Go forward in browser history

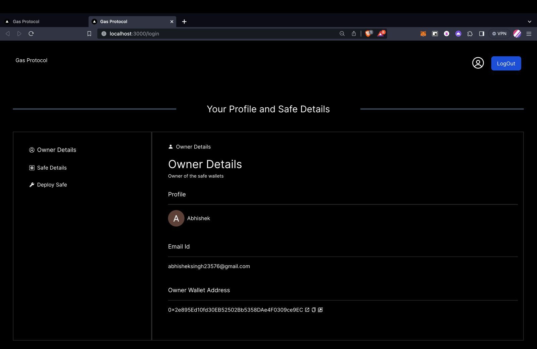point(19,34)
